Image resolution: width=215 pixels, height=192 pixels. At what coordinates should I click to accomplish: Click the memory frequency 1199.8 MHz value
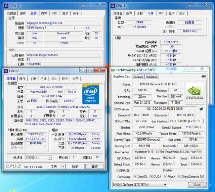click(x=171, y=42)
